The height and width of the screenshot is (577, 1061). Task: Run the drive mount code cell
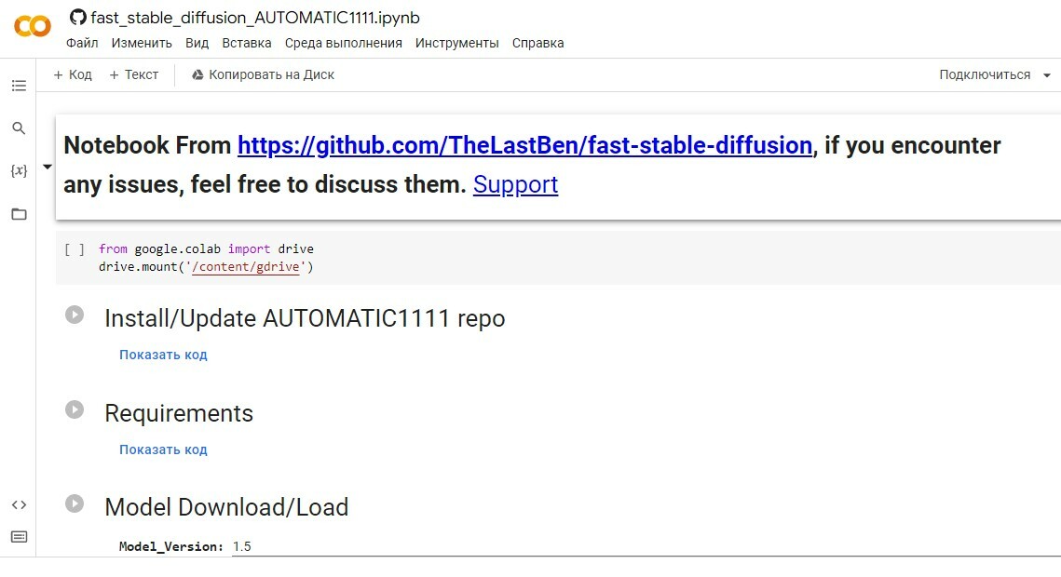point(75,249)
